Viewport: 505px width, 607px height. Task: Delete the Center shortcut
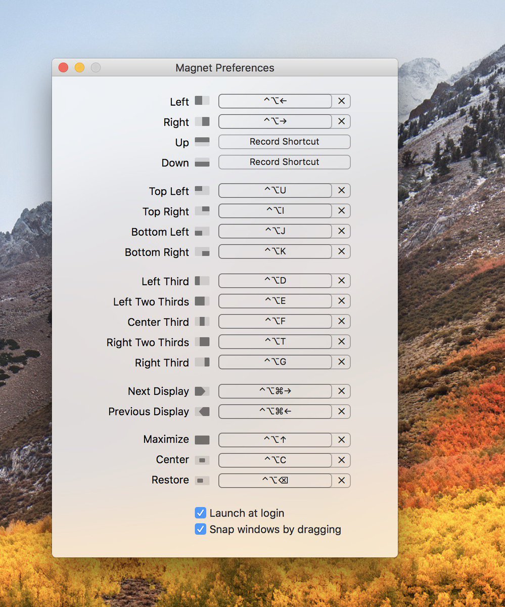tap(341, 460)
